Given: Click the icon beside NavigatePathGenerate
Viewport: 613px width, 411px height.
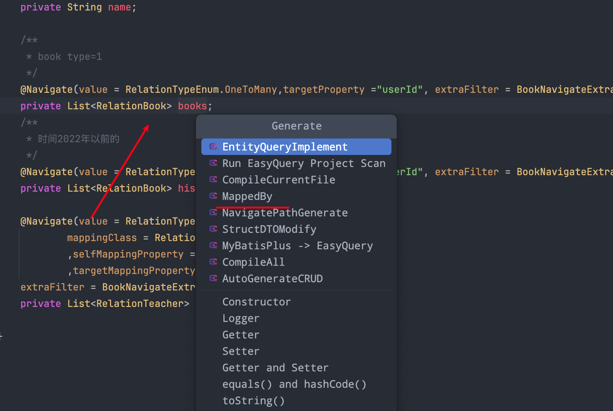Looking at the screenshot, I should pyautogui.click(x=213, y=213).
